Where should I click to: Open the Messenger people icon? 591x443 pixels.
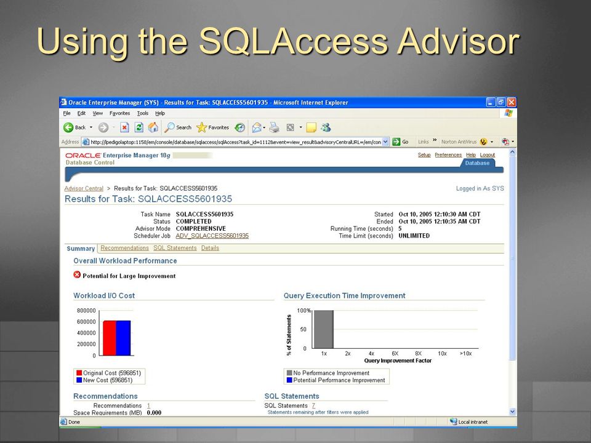326,128
